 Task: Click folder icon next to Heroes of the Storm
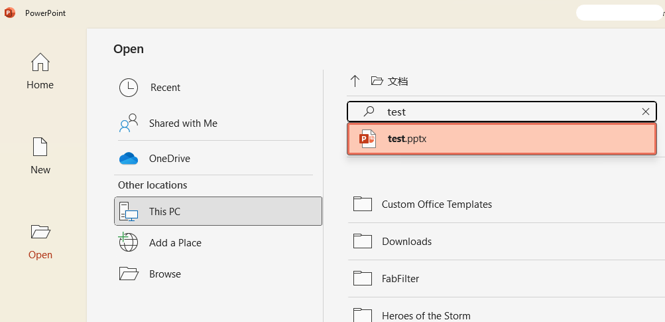(363, 315)
